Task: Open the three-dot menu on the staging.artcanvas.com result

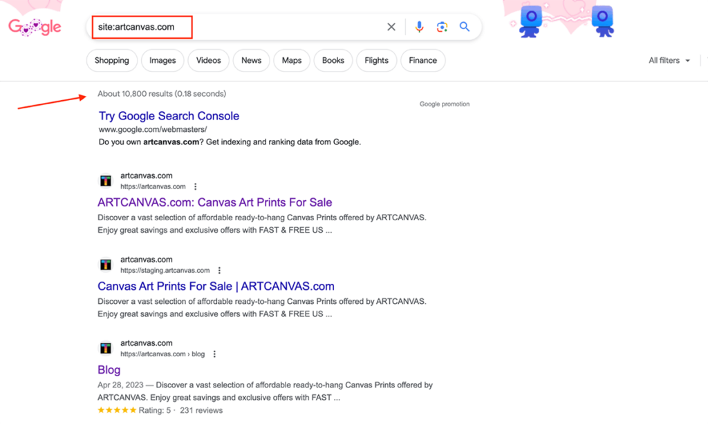Action: coord(219,270)
